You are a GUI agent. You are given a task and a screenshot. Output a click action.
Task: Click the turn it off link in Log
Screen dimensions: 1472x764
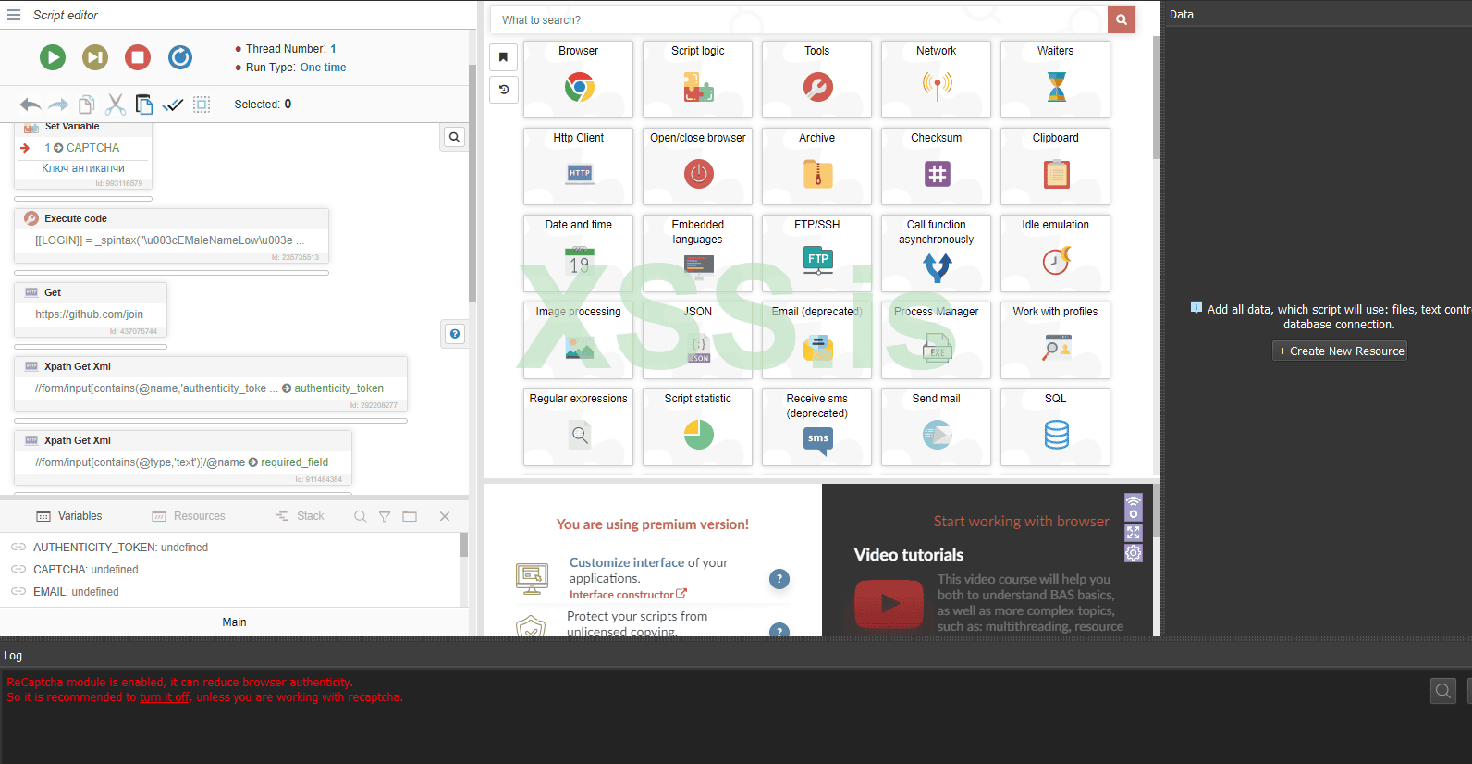point(165,697)
